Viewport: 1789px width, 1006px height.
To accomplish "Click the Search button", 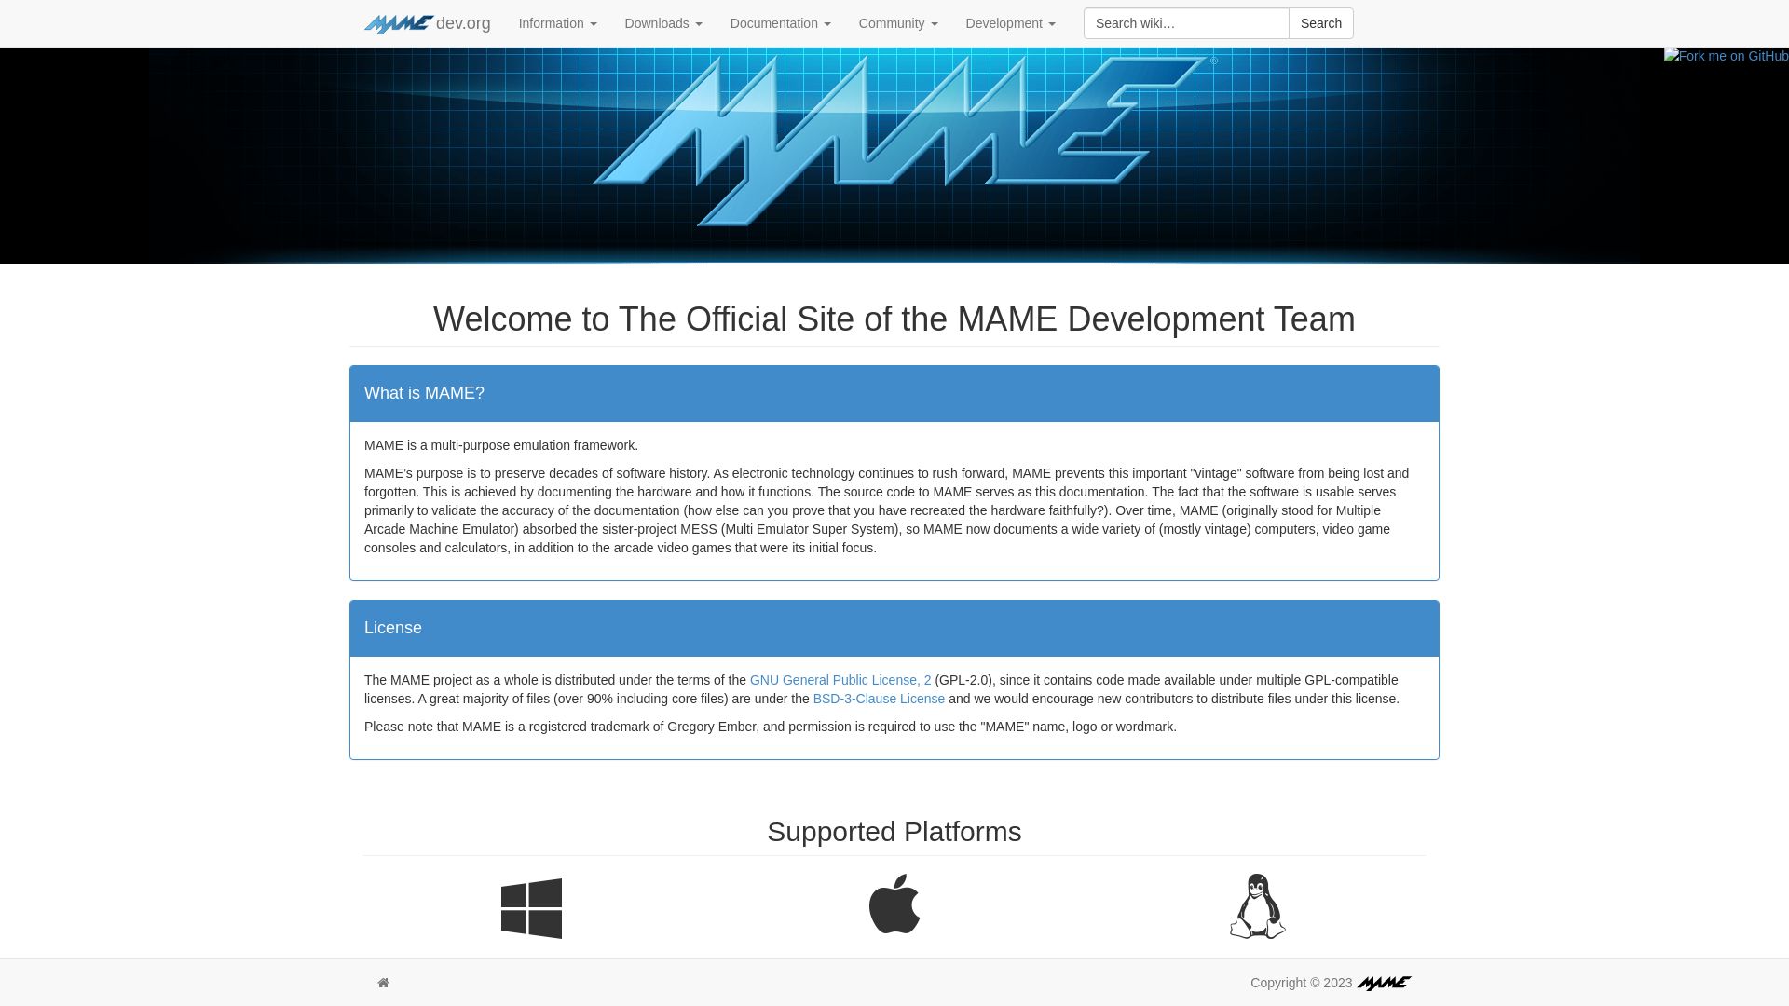I will 1321,23.
